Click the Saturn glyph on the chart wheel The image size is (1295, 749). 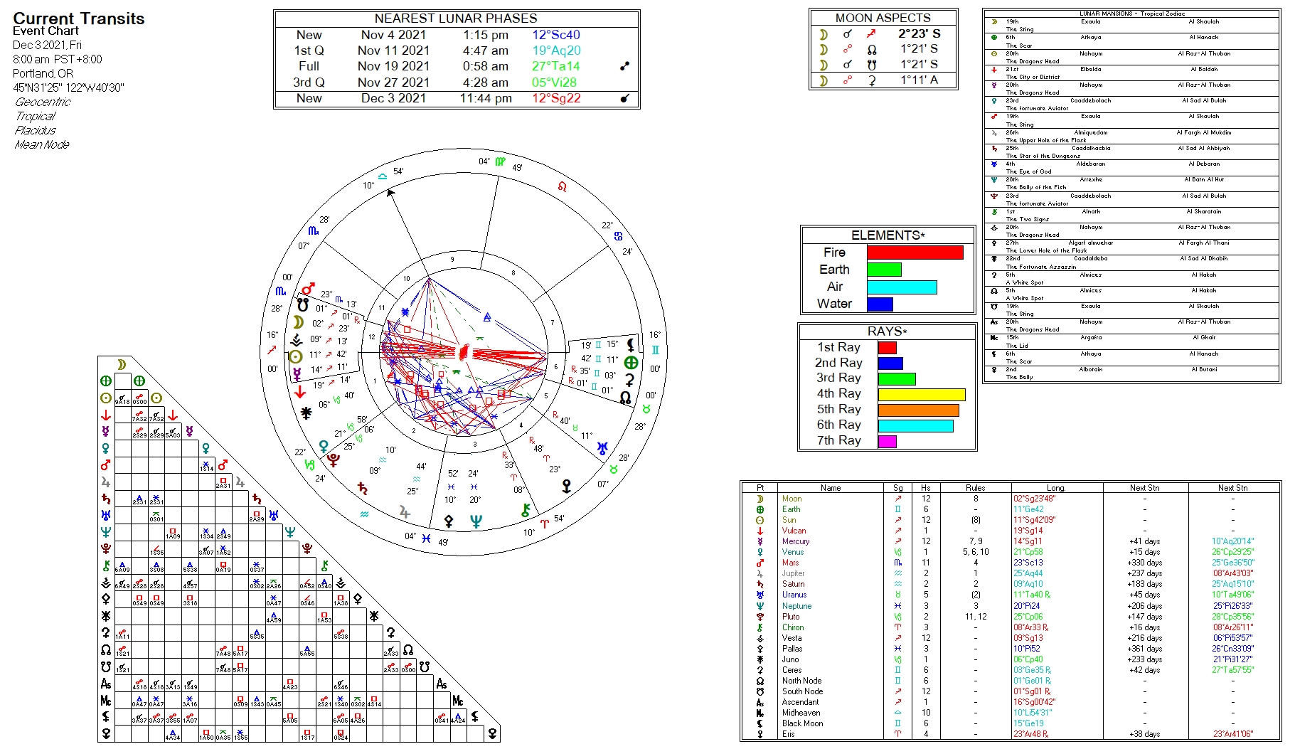363,489
